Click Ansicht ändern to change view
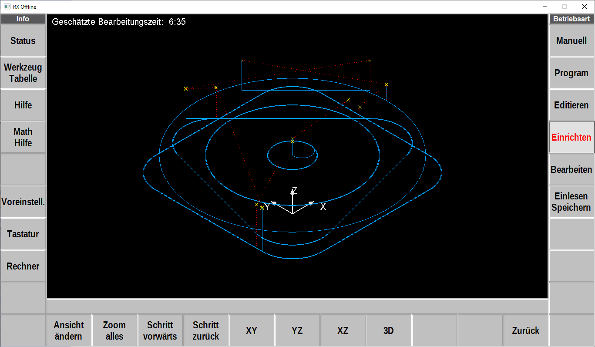 [x=69, y=331]
